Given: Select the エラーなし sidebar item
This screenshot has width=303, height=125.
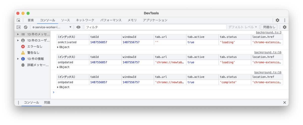Looking at the screenshot, I should click(35, 47).
